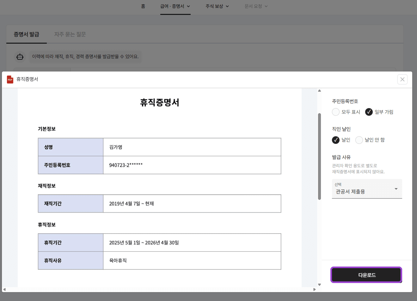Image resolution: width=417 pixels, height=301 pixels.
Task: Open the 홈 menu item
Action: pos(143,6)
